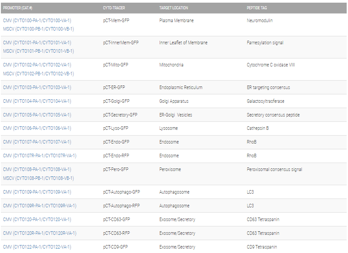Open the CMV link for CYTO120-PA-1
The height and width of the screenshot is (253, 348).
pos(37,219)
